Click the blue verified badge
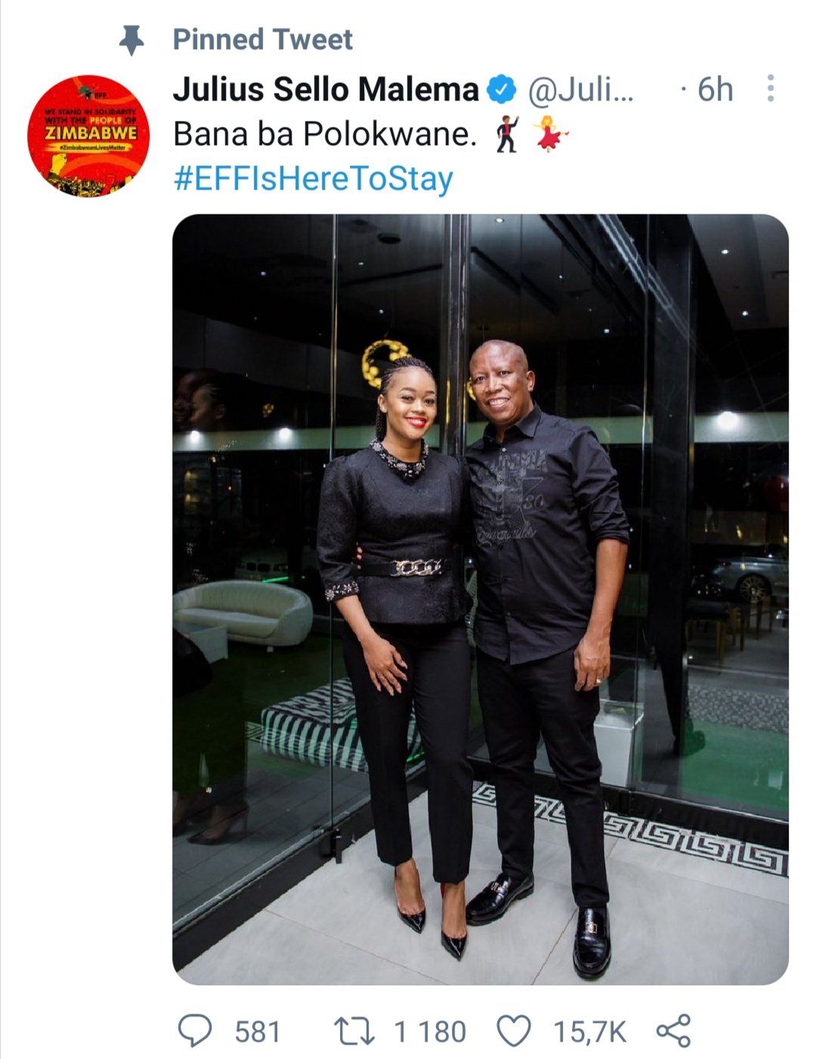This screenshot has width=816, height=1059. pos(501,89)
